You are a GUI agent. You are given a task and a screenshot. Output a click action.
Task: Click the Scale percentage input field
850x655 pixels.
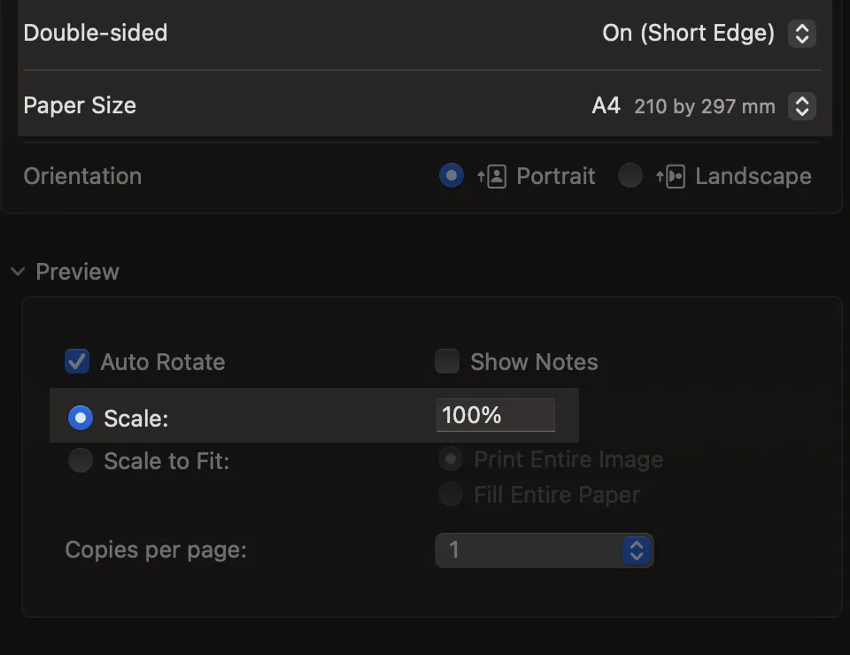tap(495, 415)
